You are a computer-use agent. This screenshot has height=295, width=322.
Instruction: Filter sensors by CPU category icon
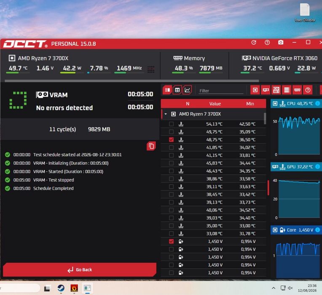pos(255,90)
